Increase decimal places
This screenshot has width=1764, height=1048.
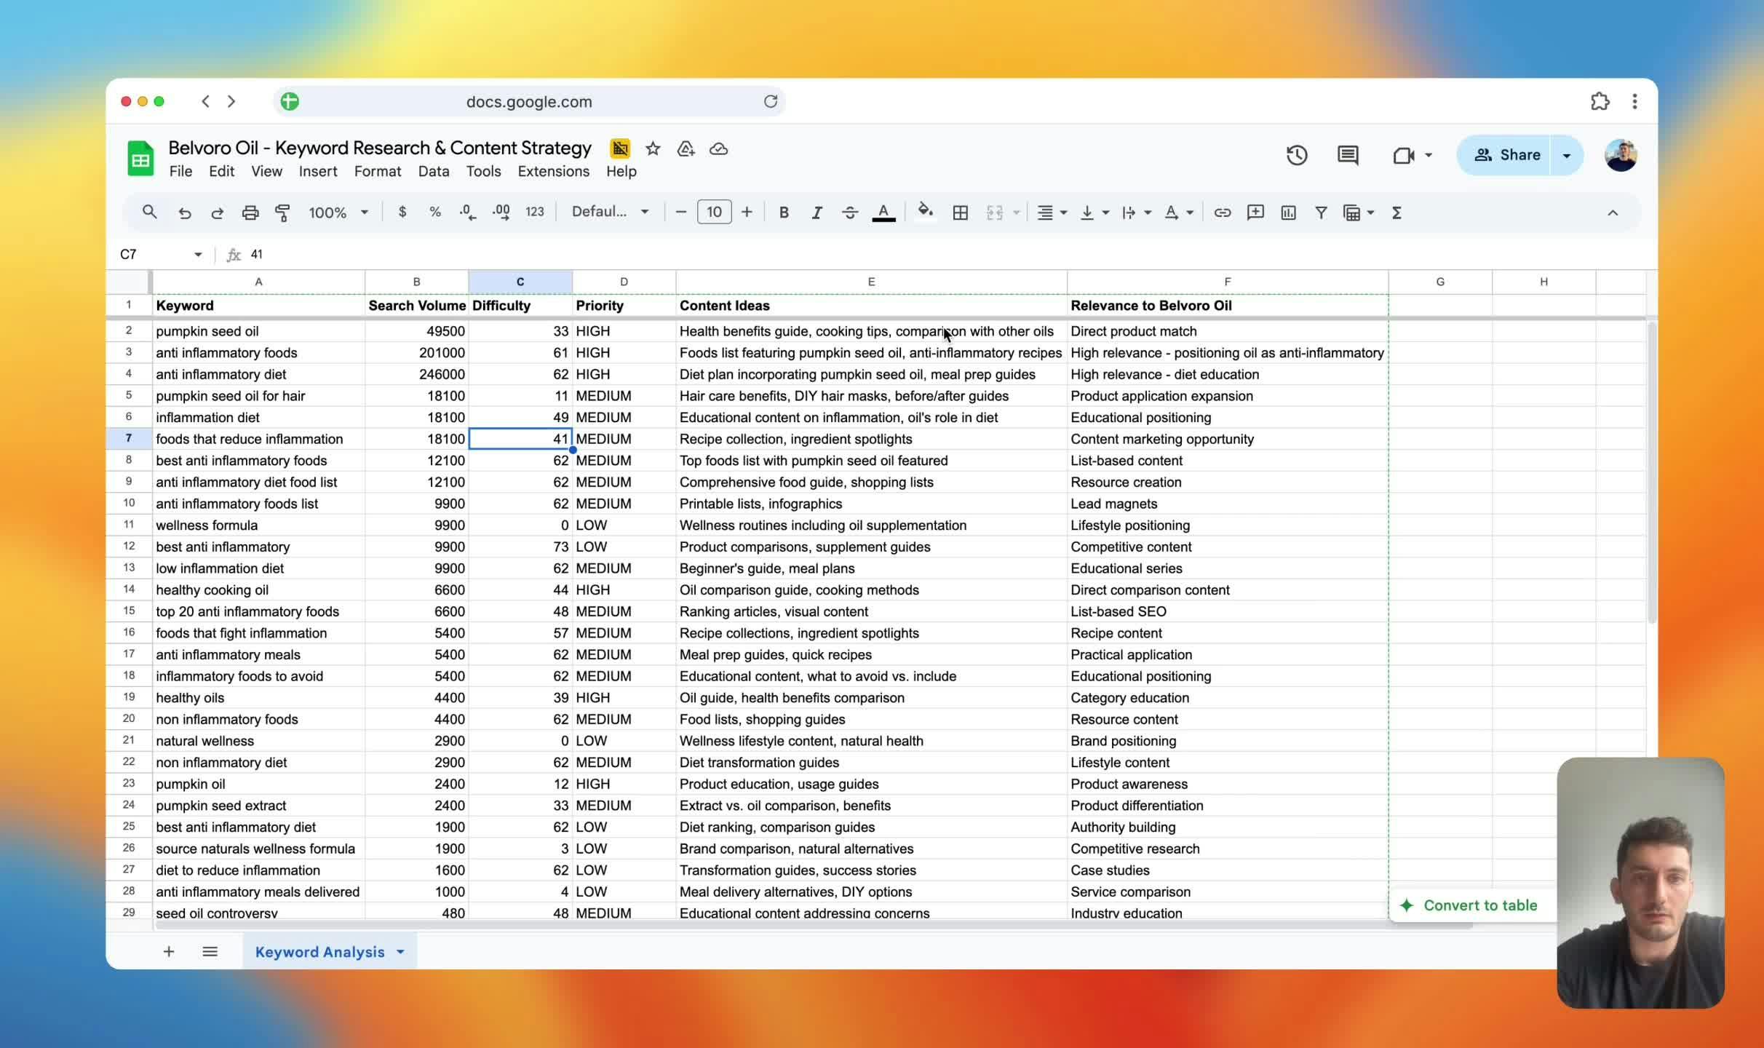(x=501, y=213)
